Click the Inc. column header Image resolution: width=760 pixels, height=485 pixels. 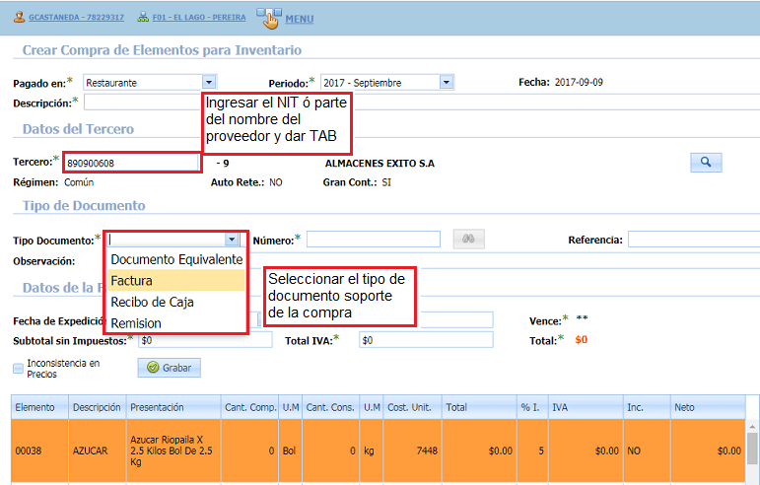click(x=647, y=407)
